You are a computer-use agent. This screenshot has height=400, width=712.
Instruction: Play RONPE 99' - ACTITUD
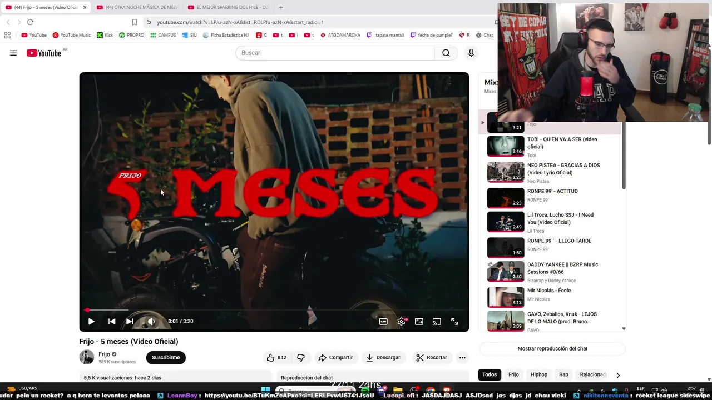551,197
